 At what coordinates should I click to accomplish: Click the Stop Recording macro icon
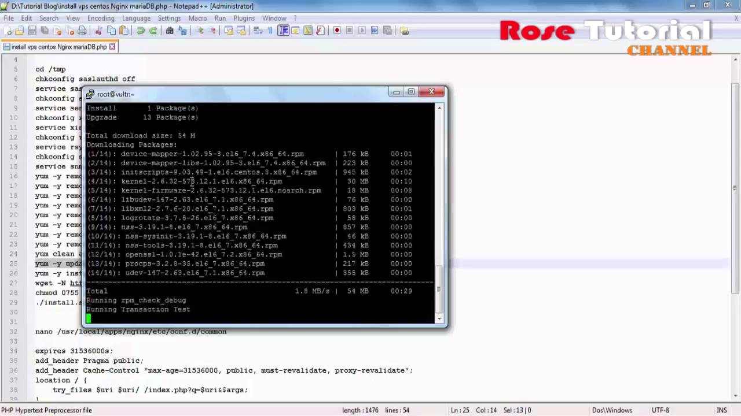pyautogui.click(x=350, y=31)
